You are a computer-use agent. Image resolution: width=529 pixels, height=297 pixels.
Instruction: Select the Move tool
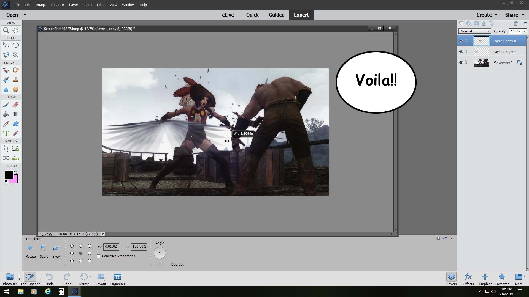[x=6, y=45]
